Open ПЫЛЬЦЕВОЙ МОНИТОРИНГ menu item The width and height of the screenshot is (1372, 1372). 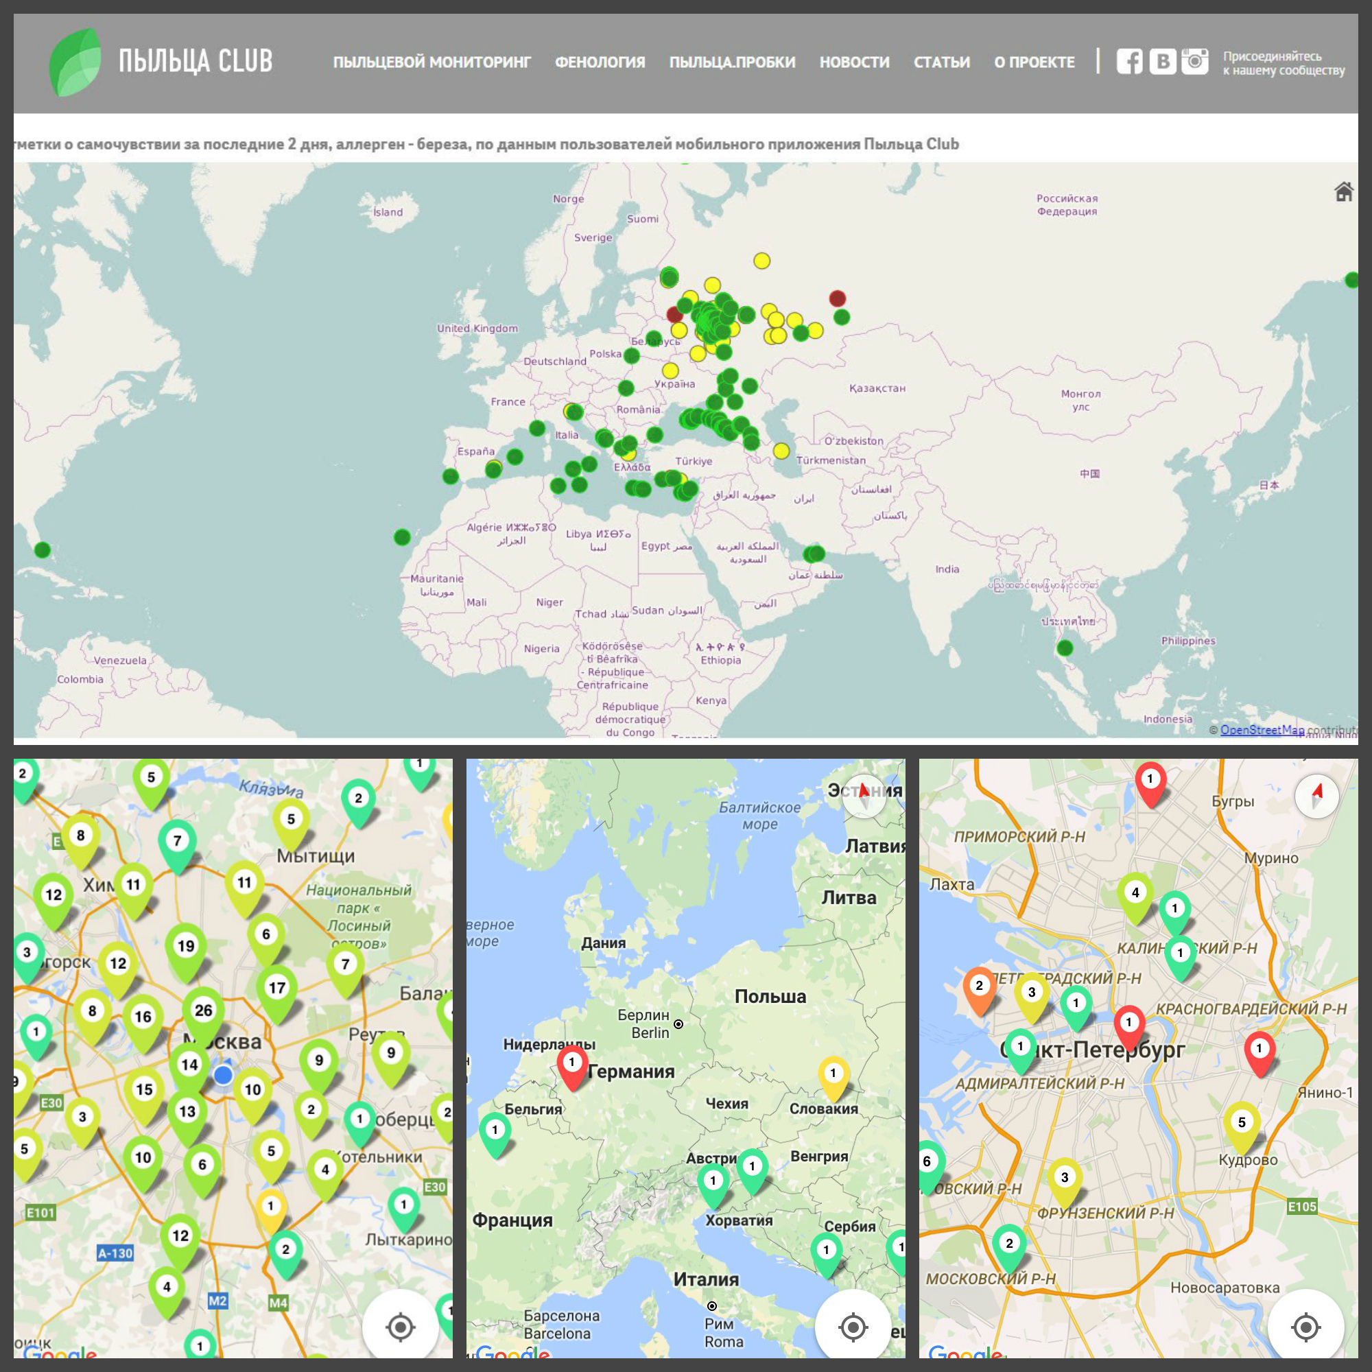coord(431,62)
